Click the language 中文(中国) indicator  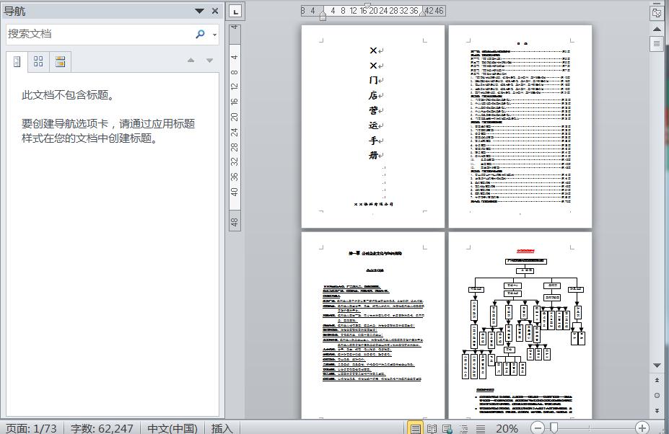click(172, 428)
